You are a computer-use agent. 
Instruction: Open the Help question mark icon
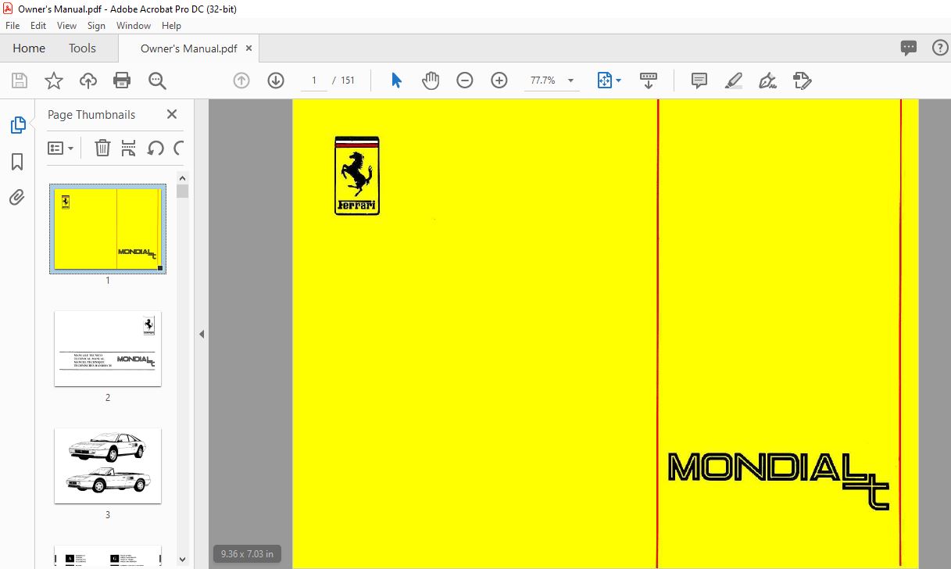point(940,48)
